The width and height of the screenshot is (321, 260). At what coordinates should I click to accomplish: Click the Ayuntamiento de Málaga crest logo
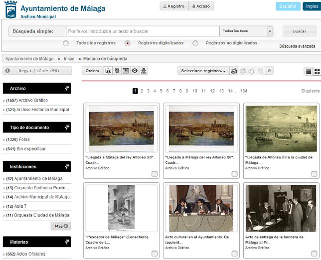pos(10,10)
